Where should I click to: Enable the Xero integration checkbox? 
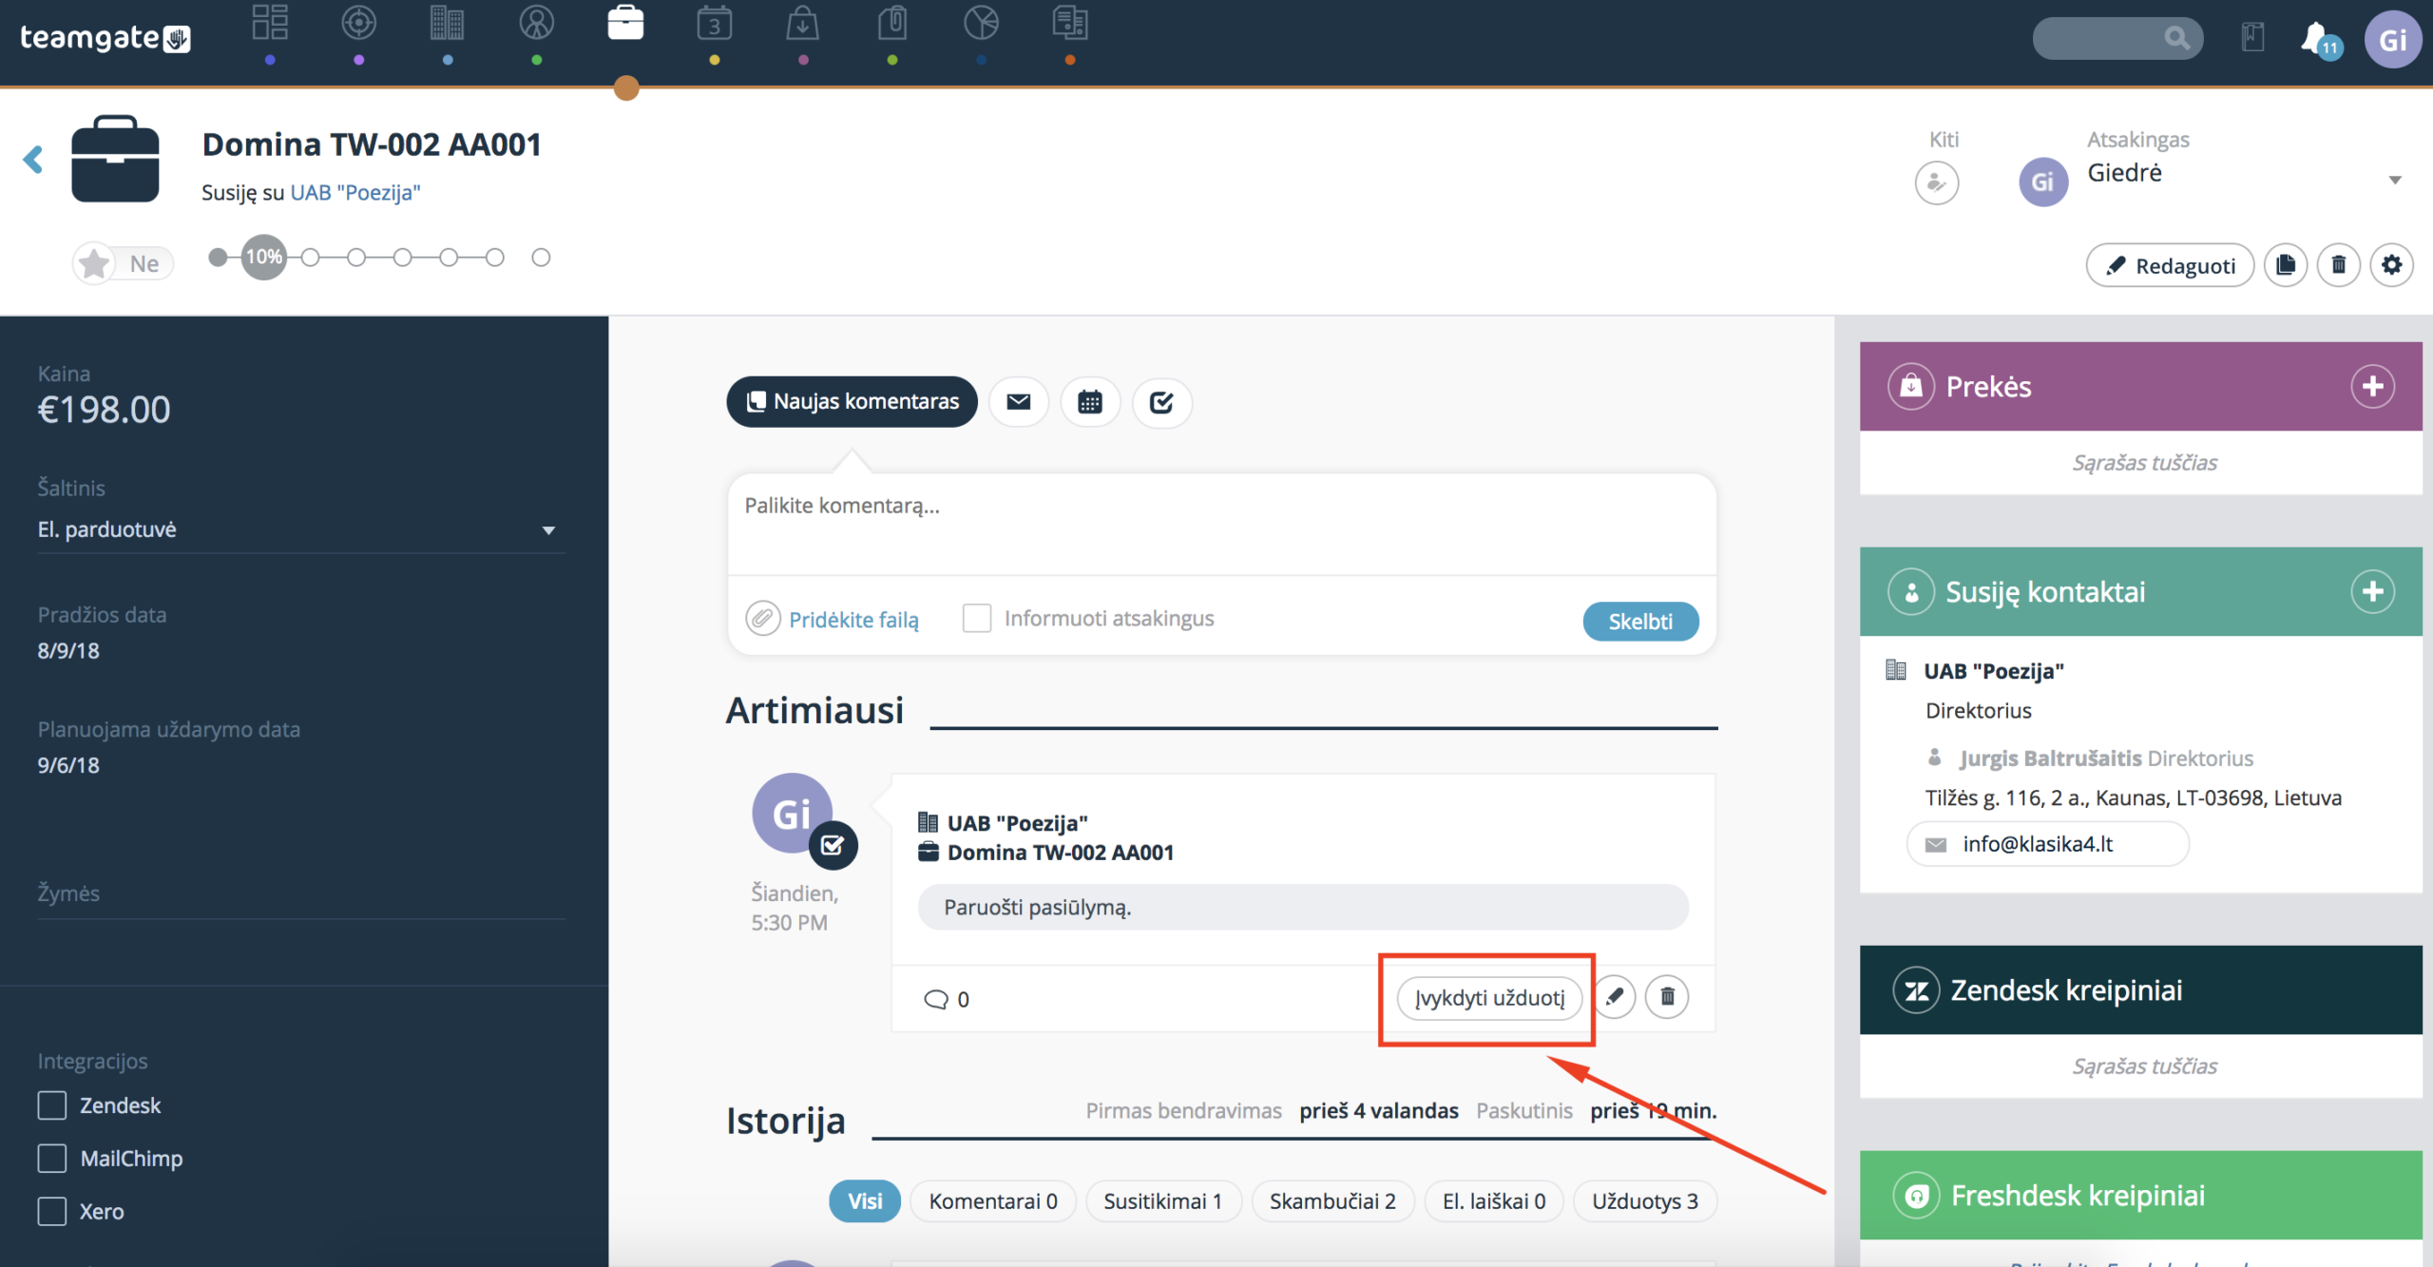(x=51, y=1212)
